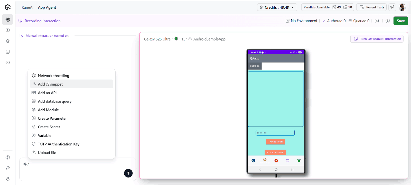Screen dimensions: 411x185
Task: Focus the Enter Text field on the phone
Action: point(275,133)
